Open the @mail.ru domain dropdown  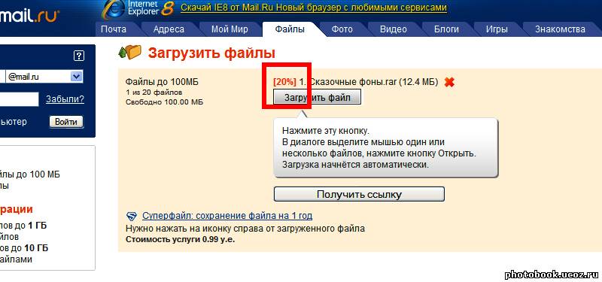pyautogui.click(x=77, y=77)
